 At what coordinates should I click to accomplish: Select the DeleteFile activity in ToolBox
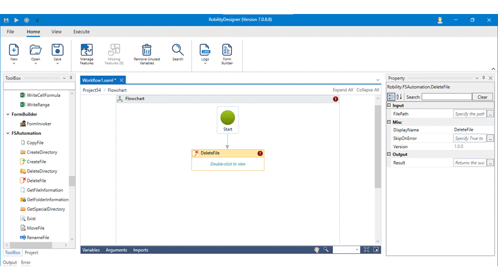point(36,181)
